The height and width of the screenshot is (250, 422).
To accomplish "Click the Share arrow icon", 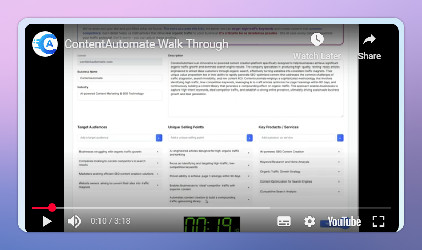I will [369, 39].
